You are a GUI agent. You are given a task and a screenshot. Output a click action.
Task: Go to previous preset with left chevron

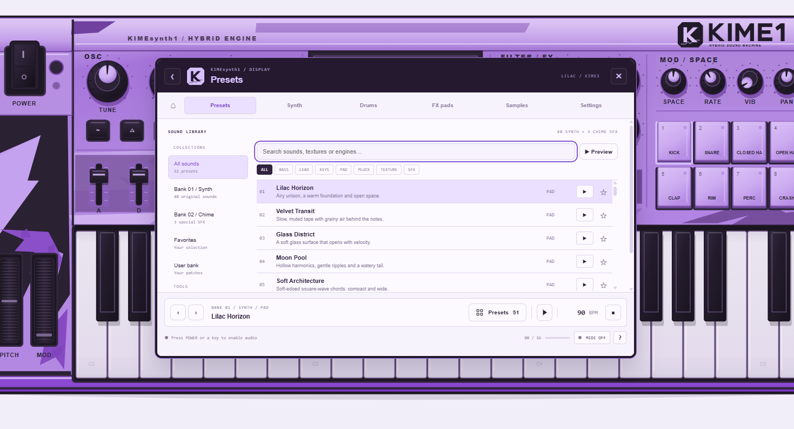[178, 312]
